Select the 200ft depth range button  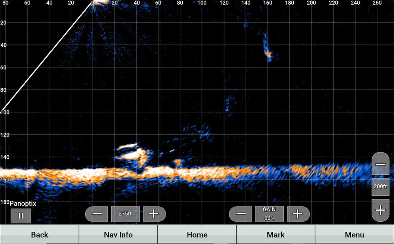tap(380, 187)
